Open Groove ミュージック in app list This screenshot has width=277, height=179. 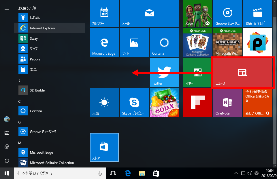click(50, 132)
